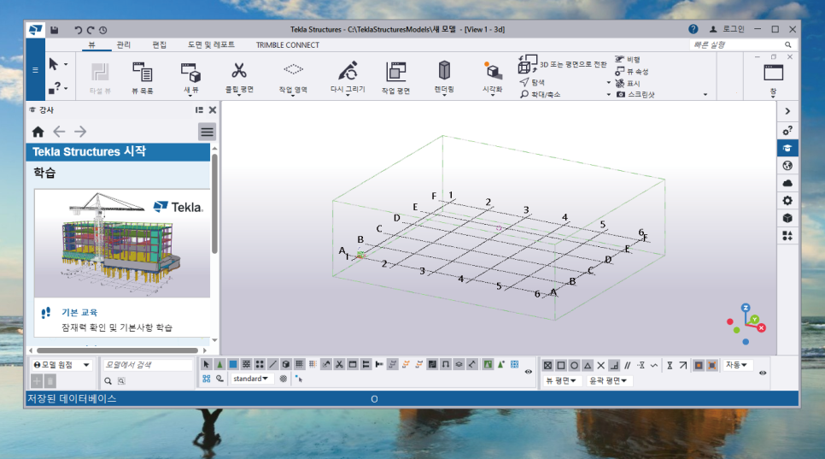Expand the 스크린샷 dropdown arrow
Viewport: 825px width, 459px height.
coord(705,95)
